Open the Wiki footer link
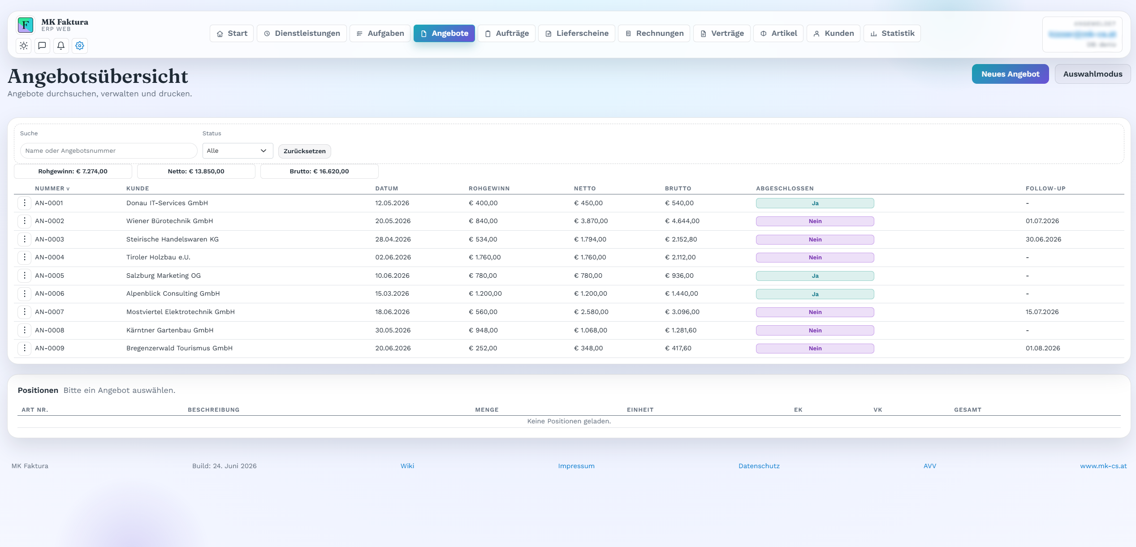The width and height of the screenshot is (1136, 547). pos(407,466)
